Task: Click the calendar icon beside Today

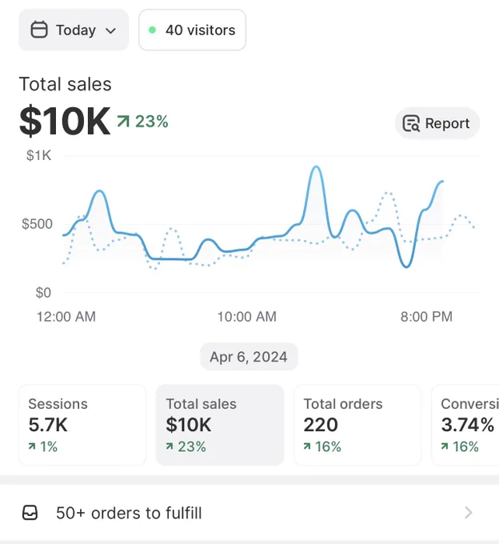Action: [39, 30]
